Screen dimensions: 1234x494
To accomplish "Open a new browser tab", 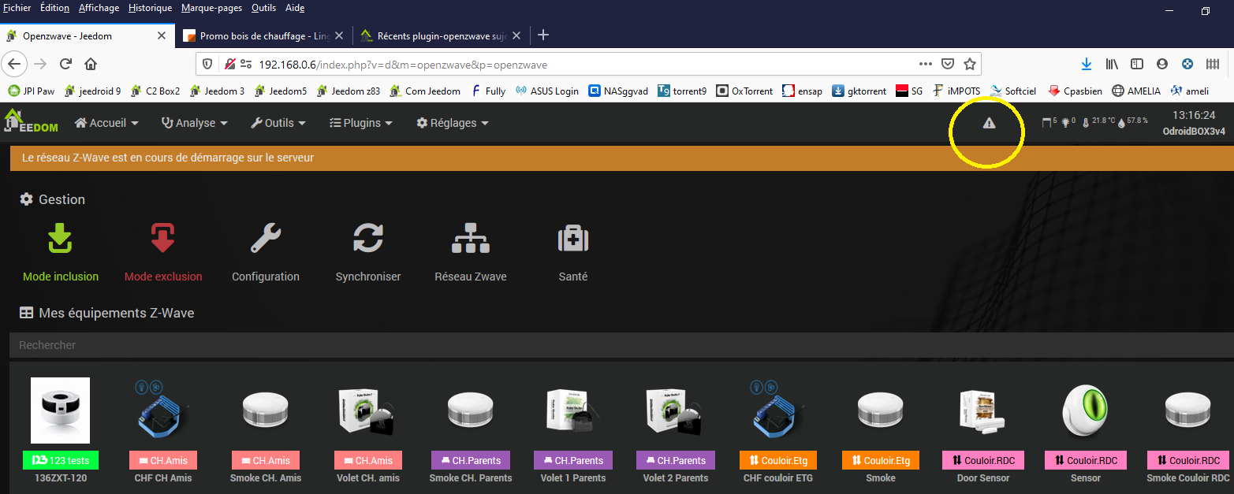I will coord(542,35).
